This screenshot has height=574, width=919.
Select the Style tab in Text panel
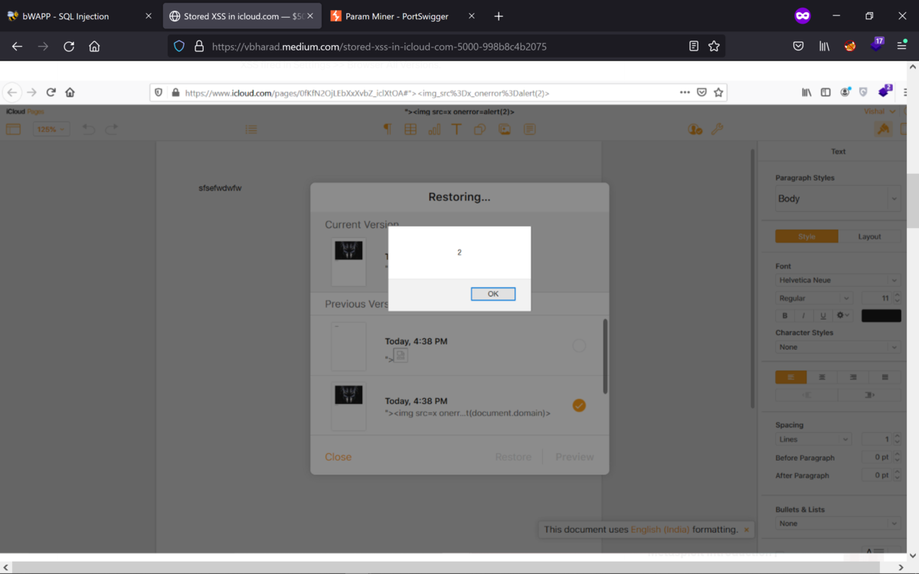pyautogui.click(x=806, y=236)
